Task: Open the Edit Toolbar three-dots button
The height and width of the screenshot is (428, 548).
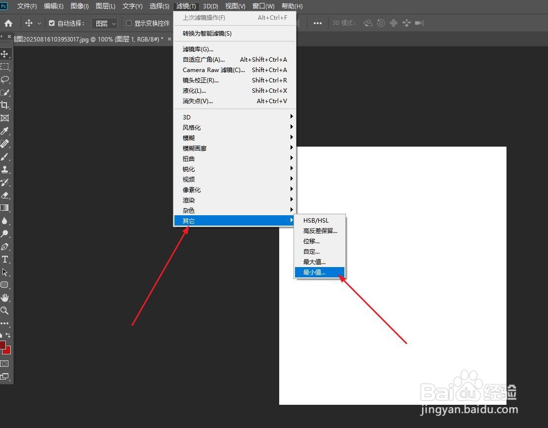Action: [x=4, y=323]
